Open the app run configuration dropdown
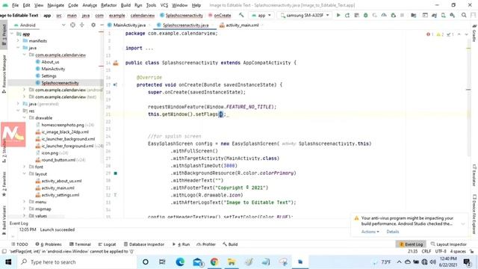This screenshot has width=478, height=269. 261,15
